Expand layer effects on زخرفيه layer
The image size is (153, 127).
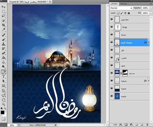coord(149,80)
